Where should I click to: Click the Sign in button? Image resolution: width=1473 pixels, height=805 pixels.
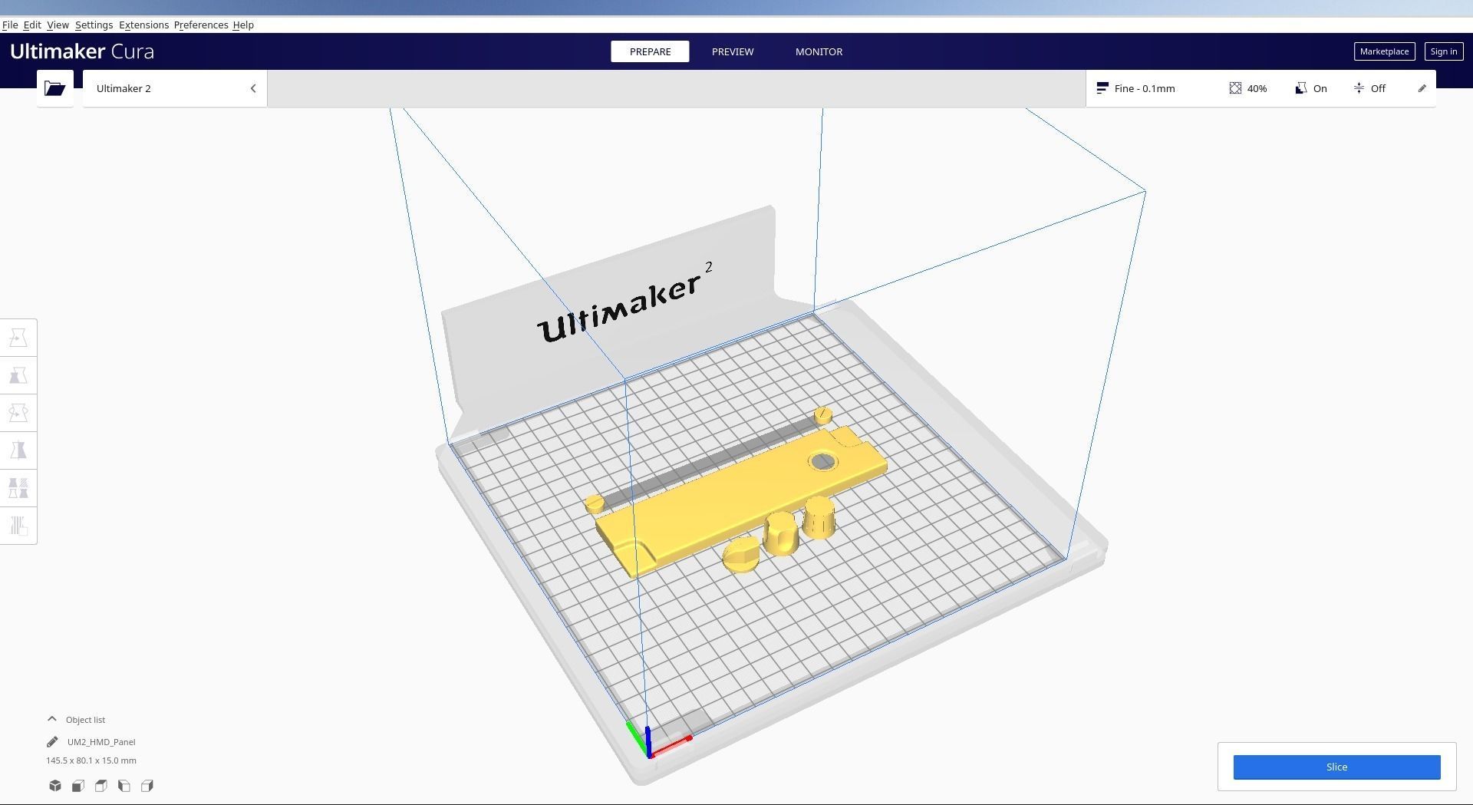(x=1443, y=51)
